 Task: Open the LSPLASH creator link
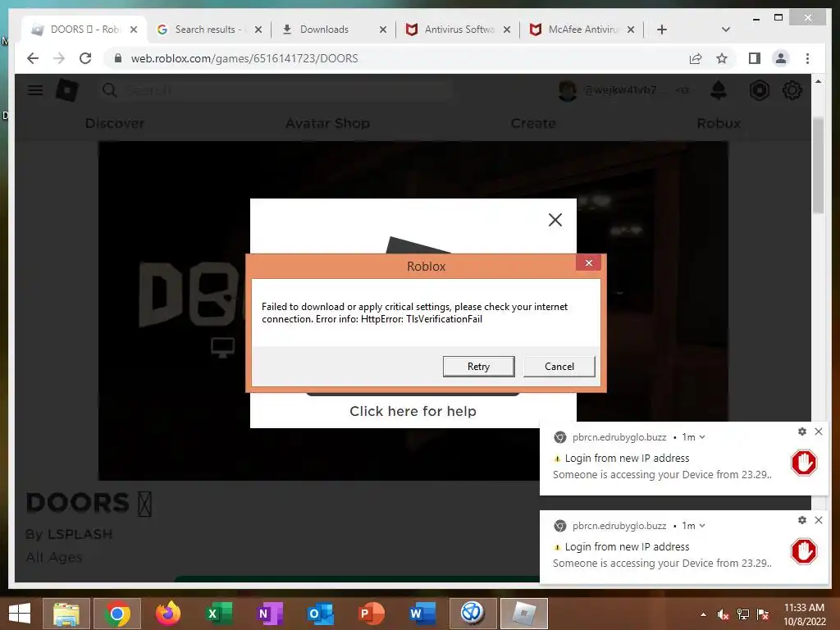(80, 535)
